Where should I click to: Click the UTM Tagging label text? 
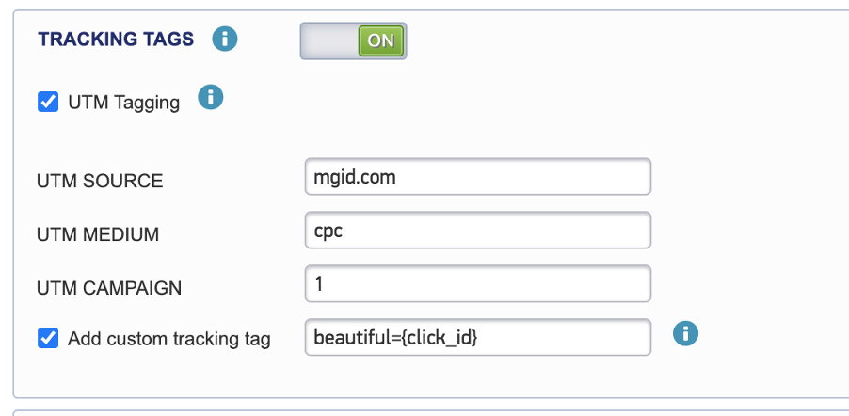pyautogui.click(x=123, y=103)
